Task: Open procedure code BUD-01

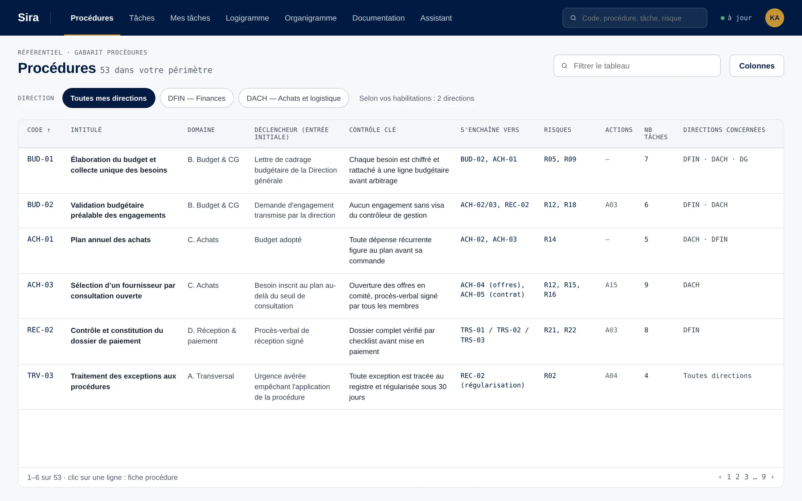Action: [40, 159]
